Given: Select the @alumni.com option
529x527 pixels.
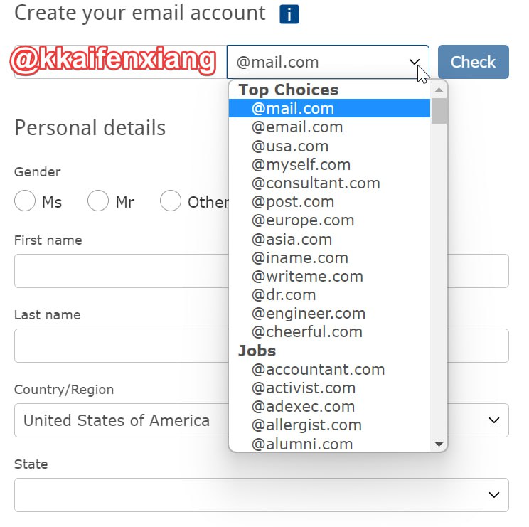Looking at the screenshot, I should click(x=302, y=444).
